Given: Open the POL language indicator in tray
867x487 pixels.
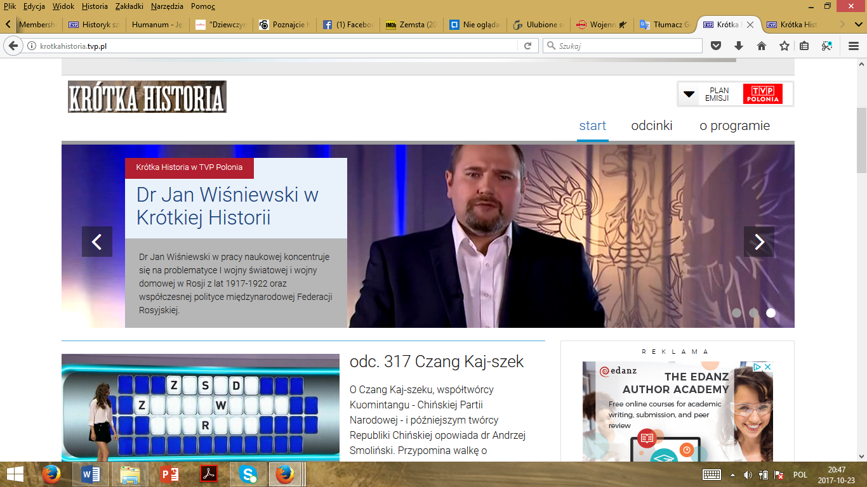Looking at the screenshot, I should pos(800,475).
